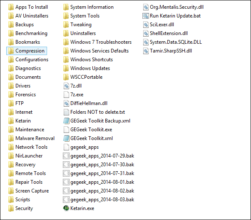Click the Ketarin.exe application icon
The height and width of the screenshot is (220, 251).
click(x=66, y=208)
